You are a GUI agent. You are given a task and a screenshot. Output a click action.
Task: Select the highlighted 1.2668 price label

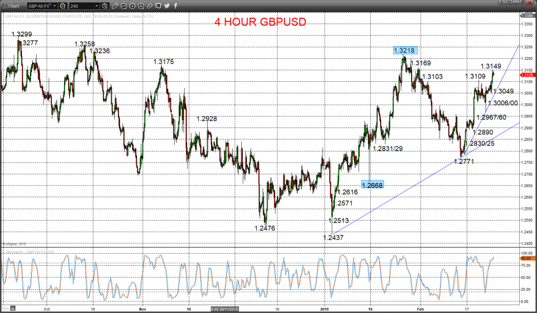pyautogui.click(x=373, y=185)
